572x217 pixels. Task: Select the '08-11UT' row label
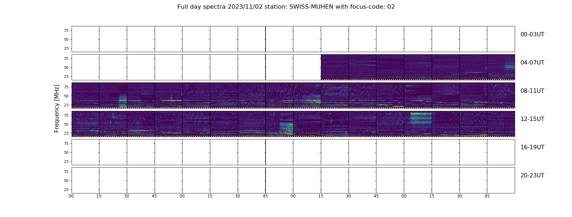point(532,91)
